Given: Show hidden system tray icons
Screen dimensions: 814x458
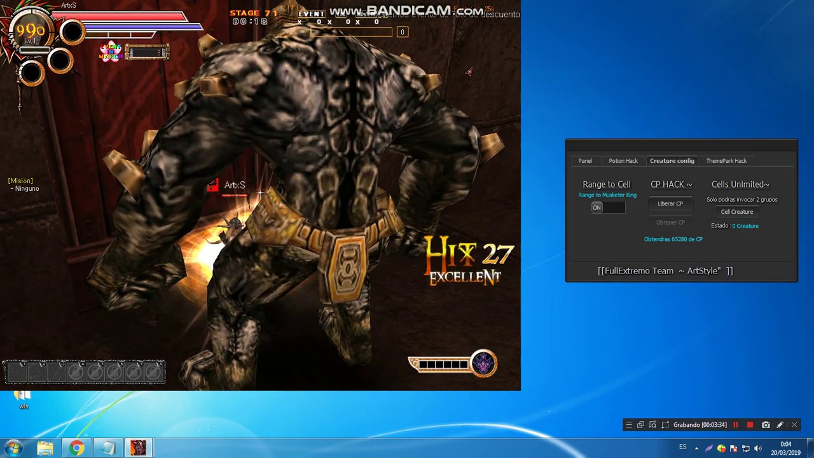Looking at the screenshot, I should pos(697,448).
